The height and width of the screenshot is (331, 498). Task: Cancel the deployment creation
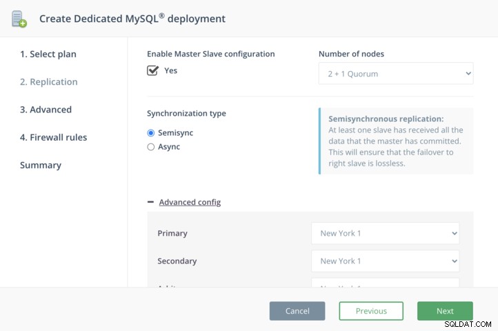tap(297, 311)
